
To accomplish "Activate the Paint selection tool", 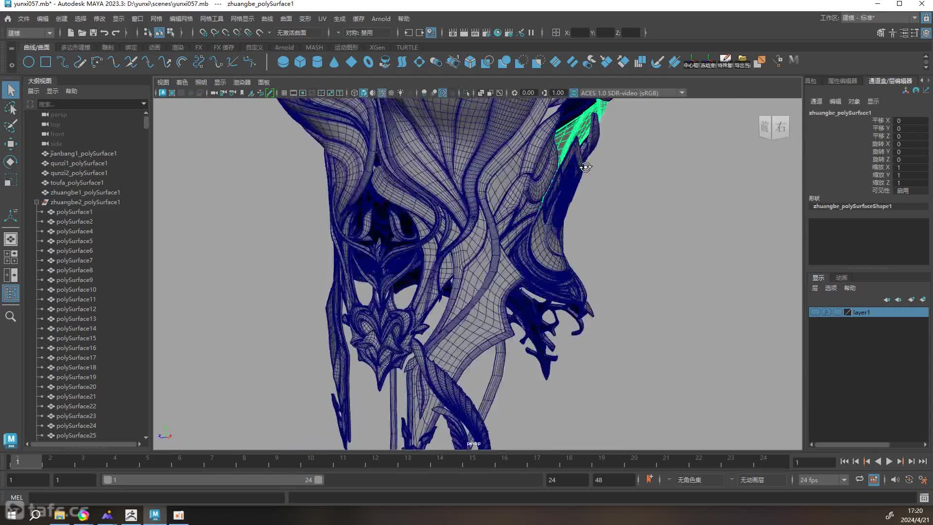I will tap(11, 125).
